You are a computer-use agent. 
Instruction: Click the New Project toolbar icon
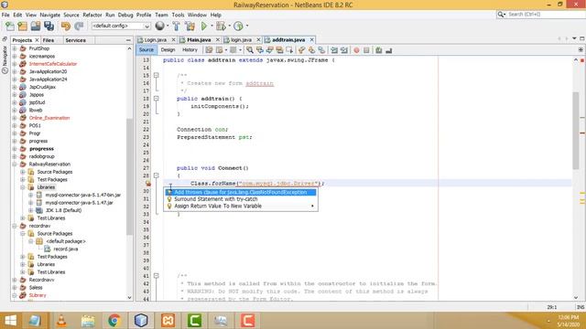pos(22,27)
